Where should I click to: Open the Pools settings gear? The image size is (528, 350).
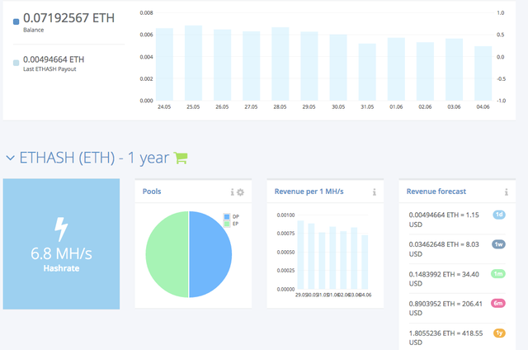click(x=240, y=192)
